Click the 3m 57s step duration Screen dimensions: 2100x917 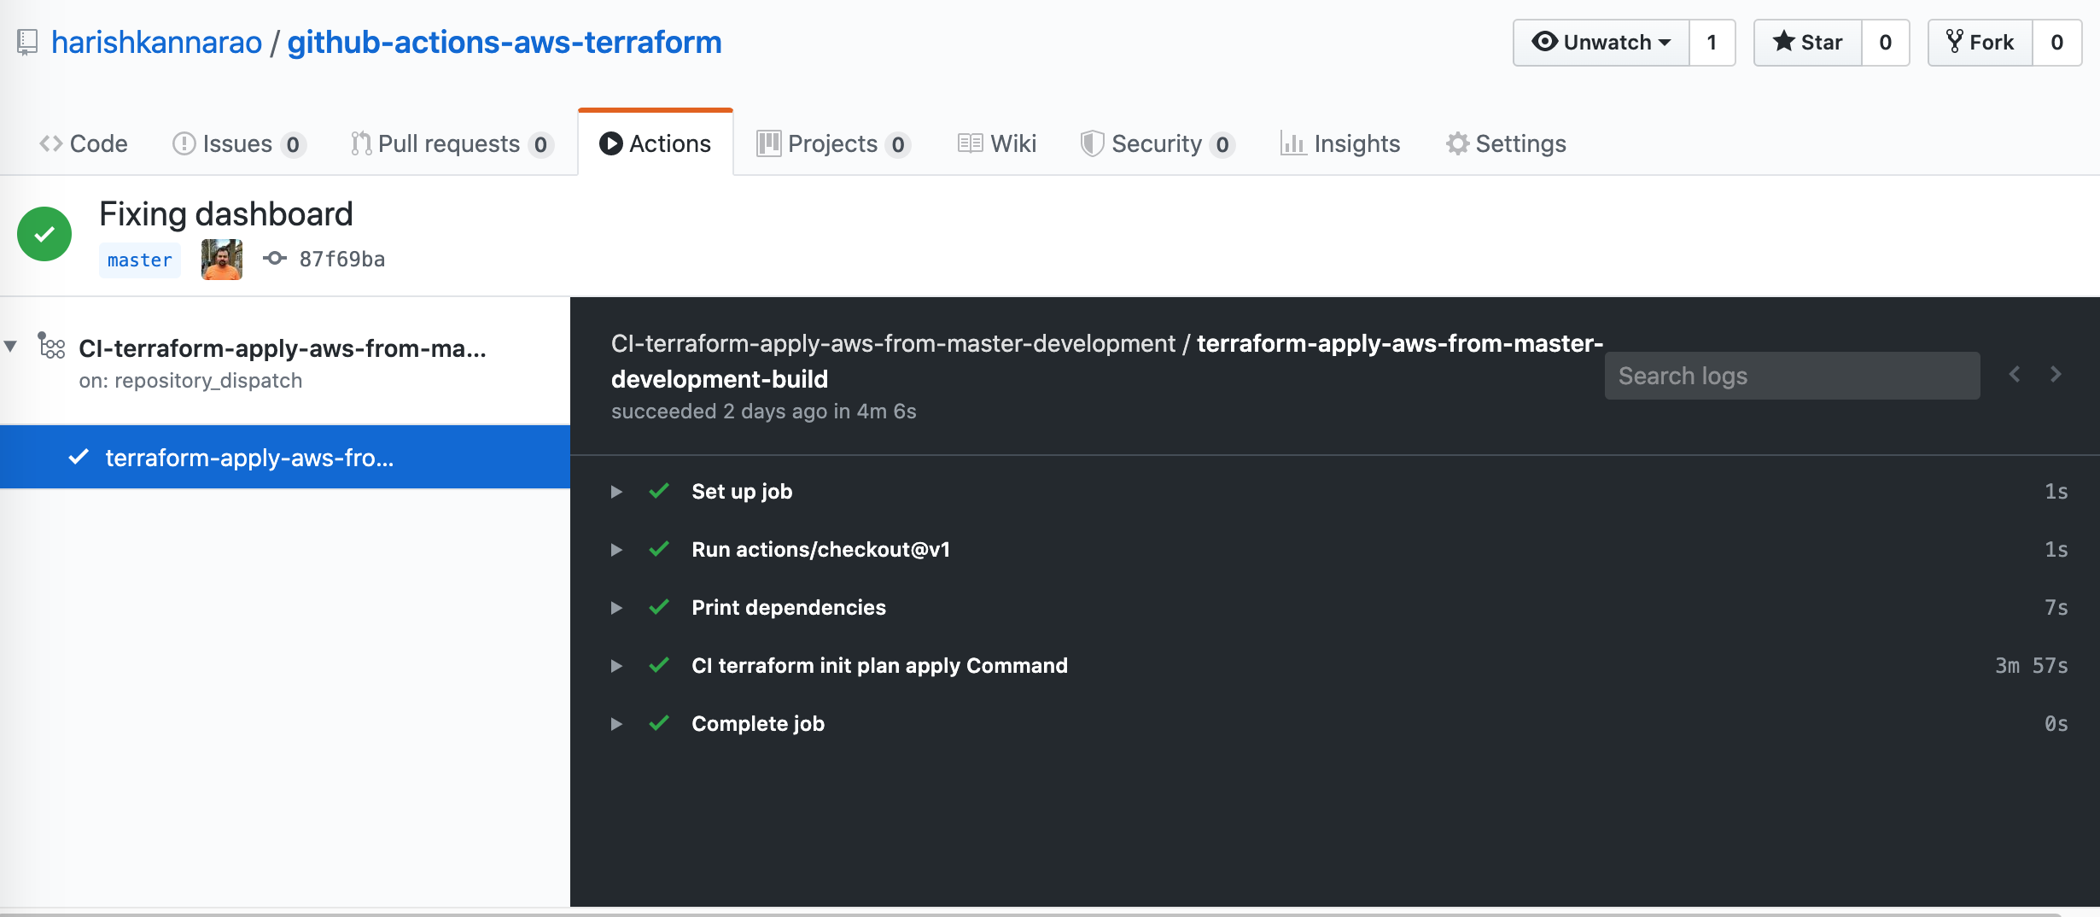(2032, 665)
